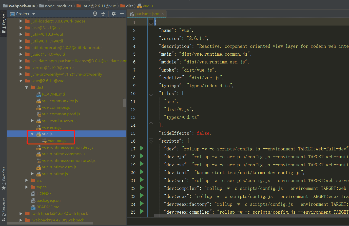The width and height of the screenshot is (349, 226).
Task: Run the "dev:esm" script gutter arrow
Action: [142, 164]
